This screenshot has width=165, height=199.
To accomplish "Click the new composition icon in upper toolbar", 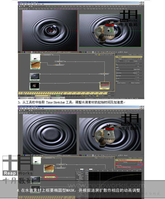I will (x=20, y=6).
